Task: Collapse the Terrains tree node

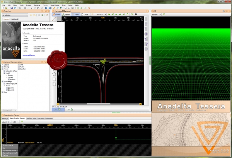Action: pos(7,77)
